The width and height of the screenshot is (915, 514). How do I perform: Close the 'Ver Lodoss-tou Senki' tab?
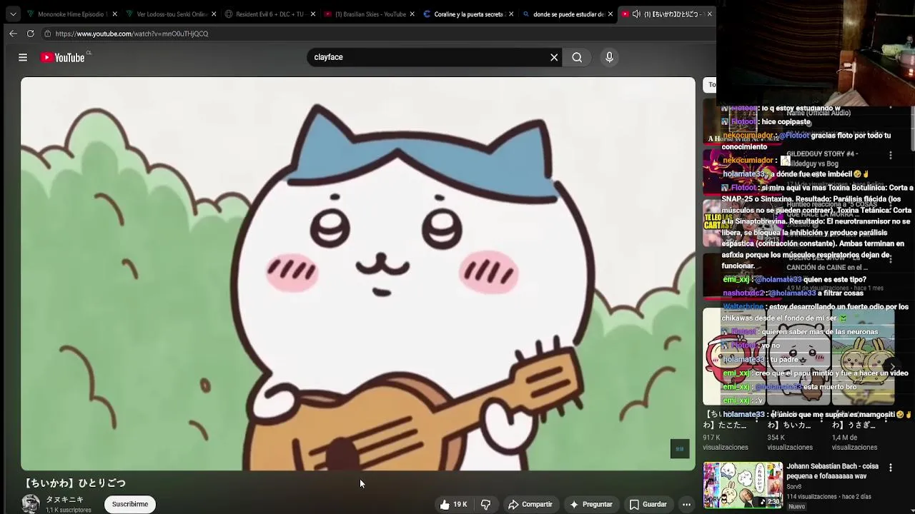pyautogui.click(x=214, y=14)
